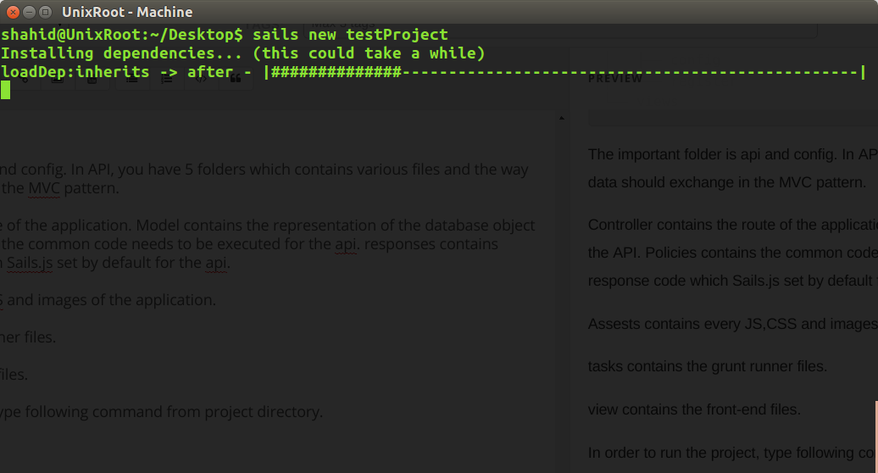Maximize the UnixRoot terminal window

[44, 12]
